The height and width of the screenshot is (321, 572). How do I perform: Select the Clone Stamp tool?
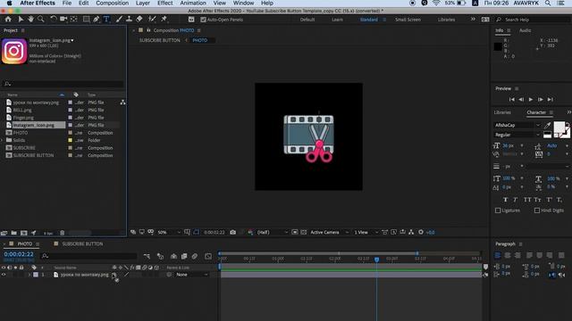click(x=129, y=20)
